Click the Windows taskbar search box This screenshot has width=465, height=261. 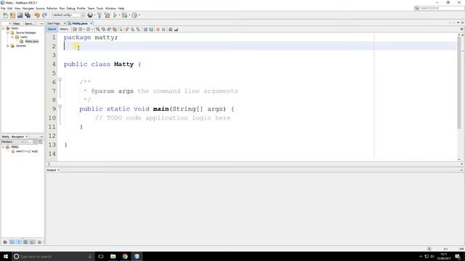(x=53, y=256)
